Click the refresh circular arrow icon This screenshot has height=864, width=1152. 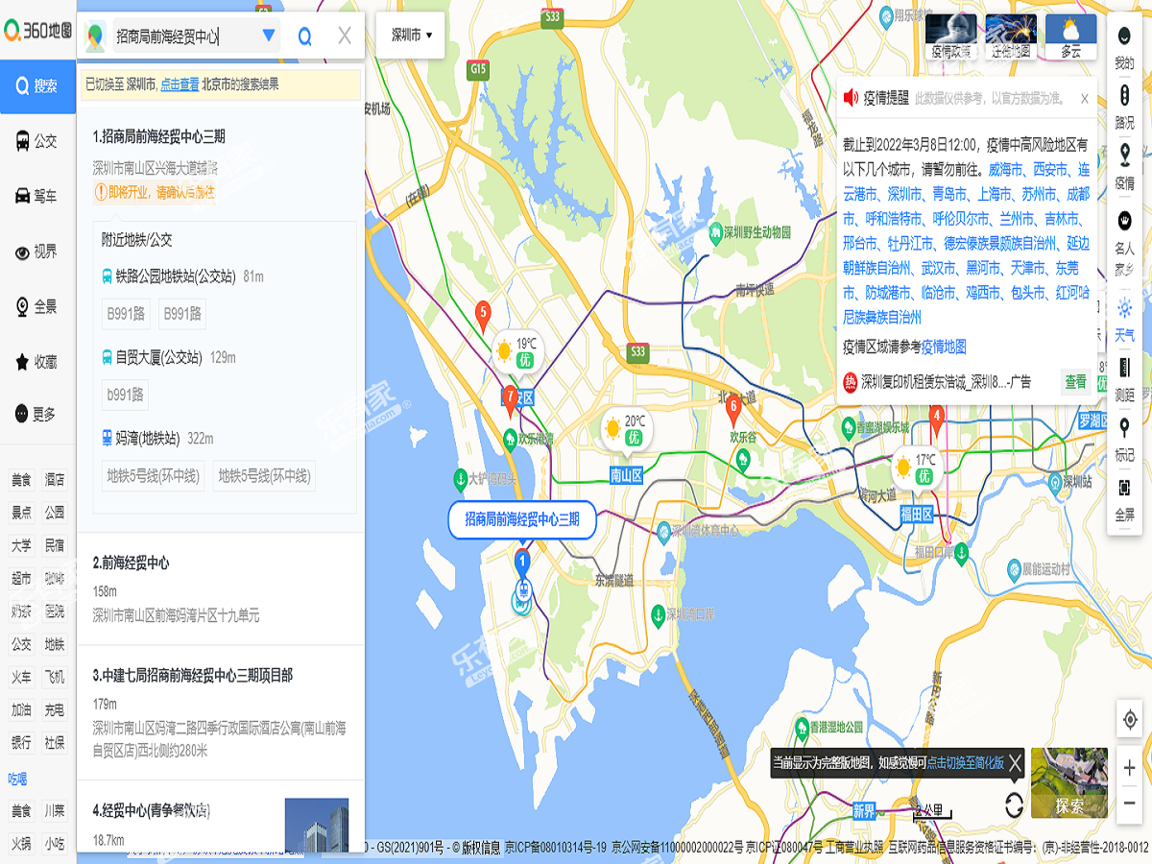click(x=1014, y=804)
